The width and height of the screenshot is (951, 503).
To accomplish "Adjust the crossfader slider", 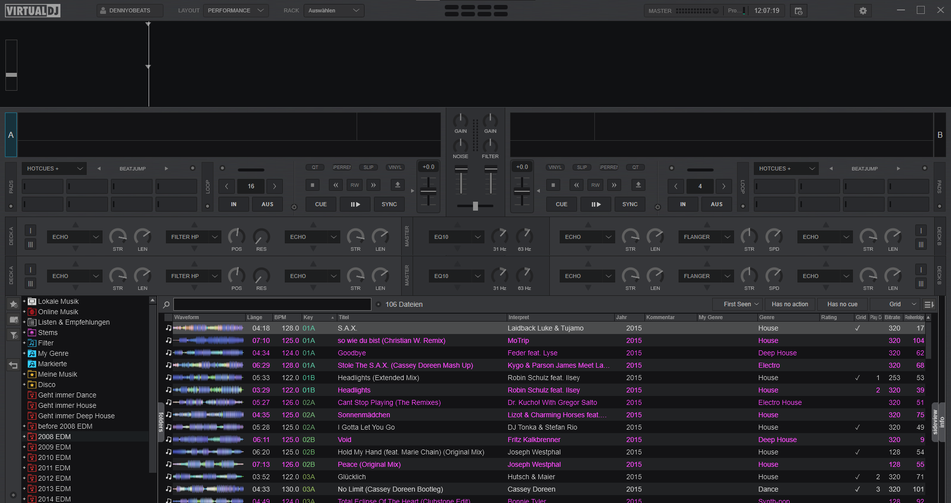I will click(x=475, y=206).
